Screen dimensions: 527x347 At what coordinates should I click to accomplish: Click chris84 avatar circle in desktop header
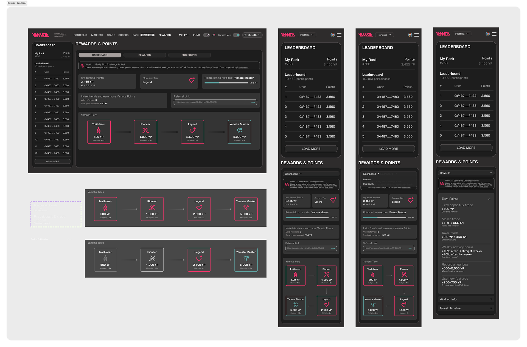(x=245, y=35)
